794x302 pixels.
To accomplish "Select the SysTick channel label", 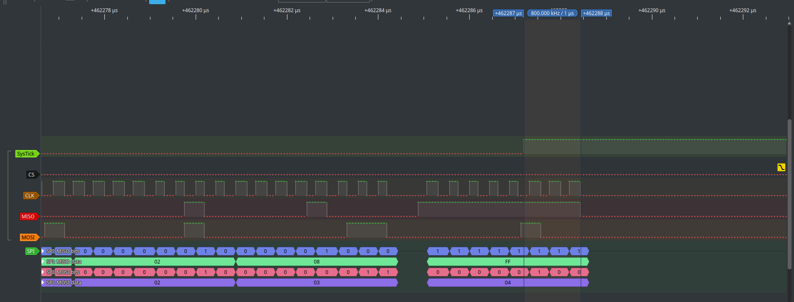I will (26, 154).
